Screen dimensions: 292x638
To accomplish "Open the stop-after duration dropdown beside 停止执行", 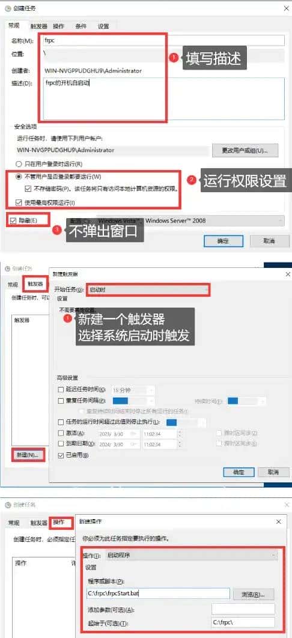I will click(186, 422).
